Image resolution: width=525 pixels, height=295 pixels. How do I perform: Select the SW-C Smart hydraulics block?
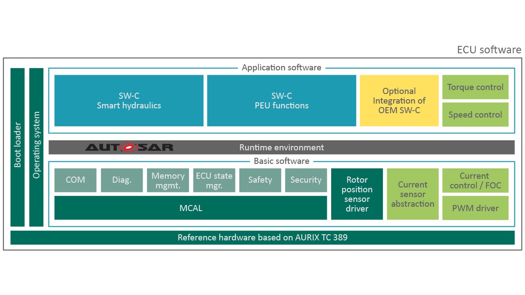129,101
